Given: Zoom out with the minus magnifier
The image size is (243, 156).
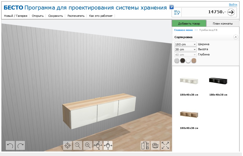Looking at the screenshot, I should (x=78, y=145).
